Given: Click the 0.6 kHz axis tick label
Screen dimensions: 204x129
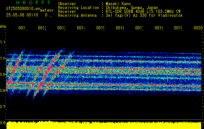Looking at the screenshot, I should 3,123.
